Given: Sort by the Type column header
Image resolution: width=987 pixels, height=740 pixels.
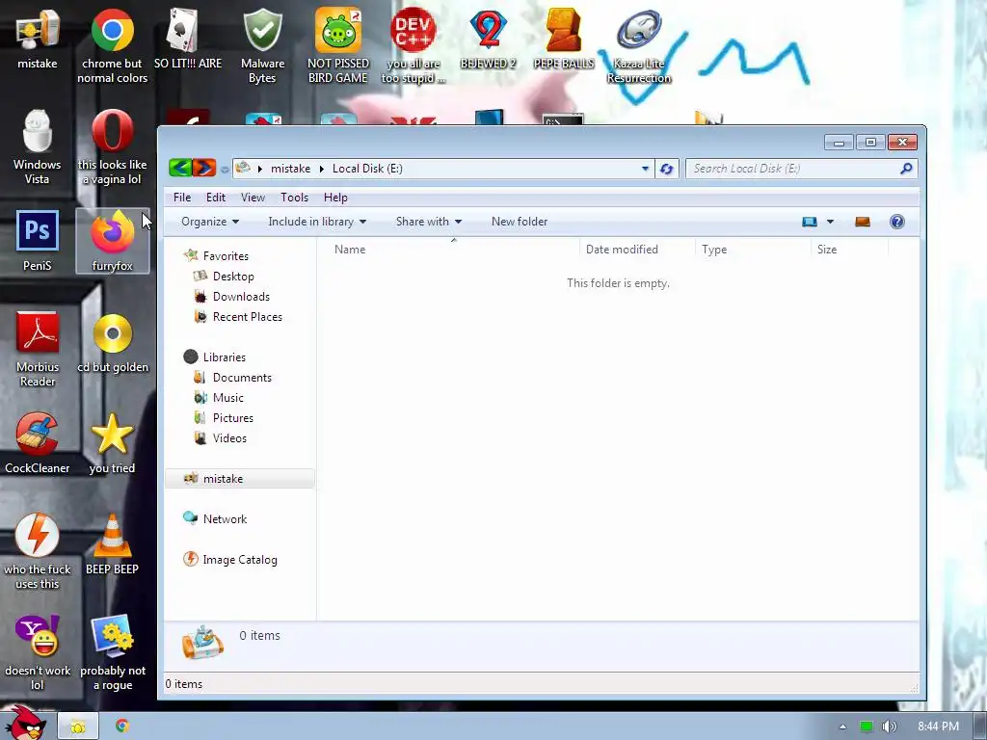Looking at the screenshot, I should (753, 250).
